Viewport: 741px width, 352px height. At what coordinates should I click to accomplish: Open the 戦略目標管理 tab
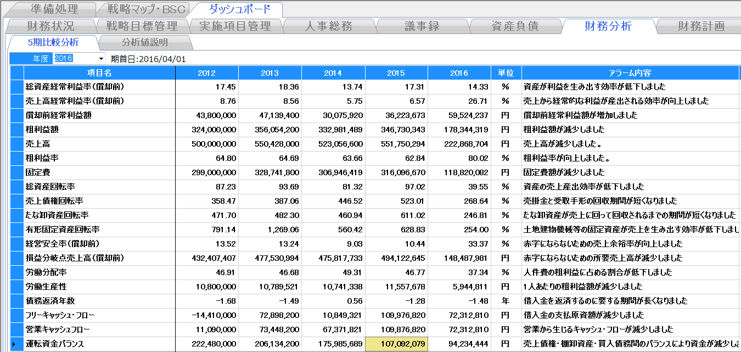142,26
